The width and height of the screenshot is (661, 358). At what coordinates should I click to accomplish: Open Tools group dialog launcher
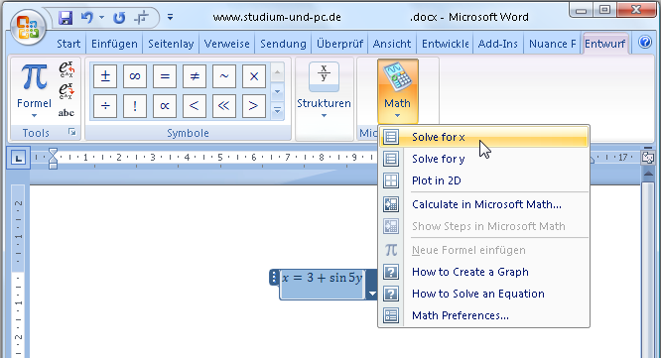coord(72,132)
